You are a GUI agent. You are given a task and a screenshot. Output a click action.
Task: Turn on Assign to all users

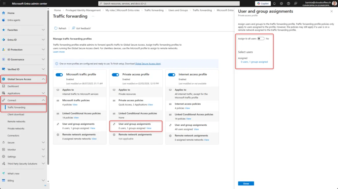(x=261, y=38)
